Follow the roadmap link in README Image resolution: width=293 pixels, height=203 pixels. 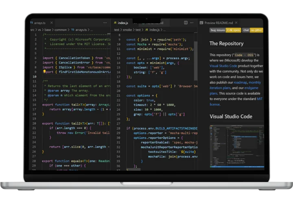(241, 82)
